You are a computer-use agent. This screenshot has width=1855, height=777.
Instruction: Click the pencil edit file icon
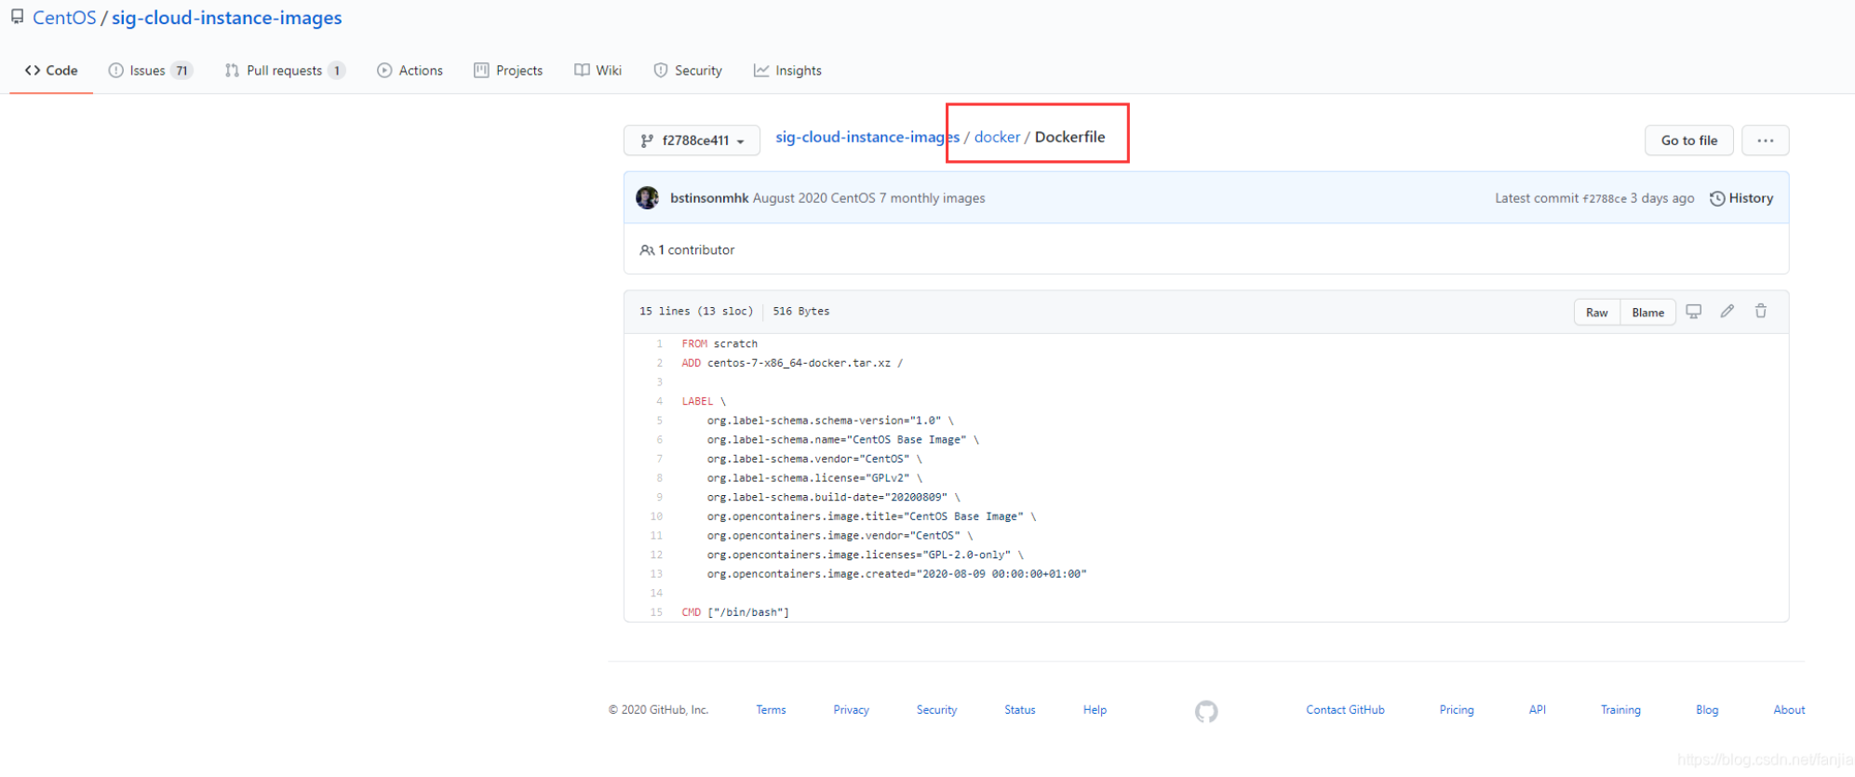[1727, 312]
